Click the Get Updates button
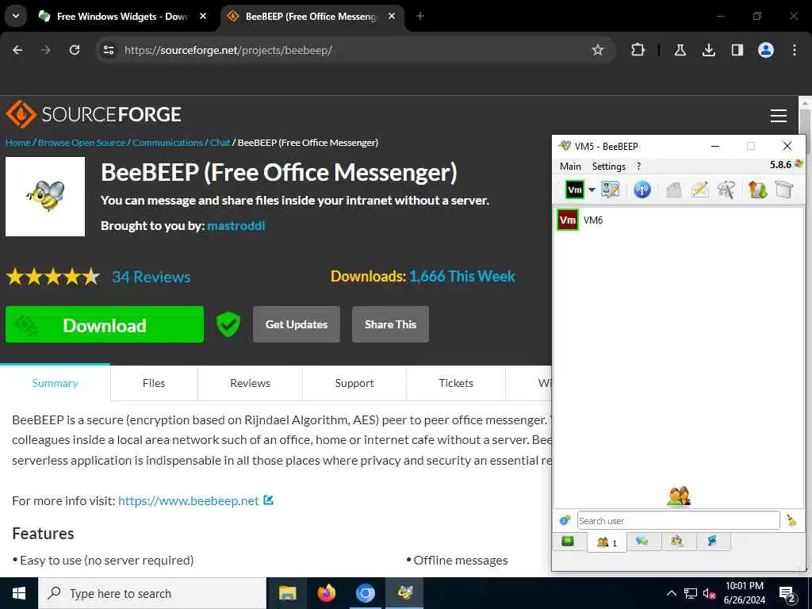 click(297, 324)
